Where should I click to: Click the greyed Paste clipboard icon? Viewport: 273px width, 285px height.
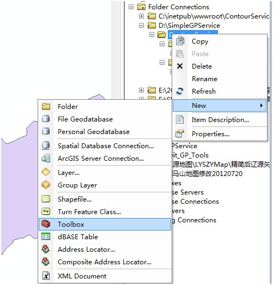(180, 53)
